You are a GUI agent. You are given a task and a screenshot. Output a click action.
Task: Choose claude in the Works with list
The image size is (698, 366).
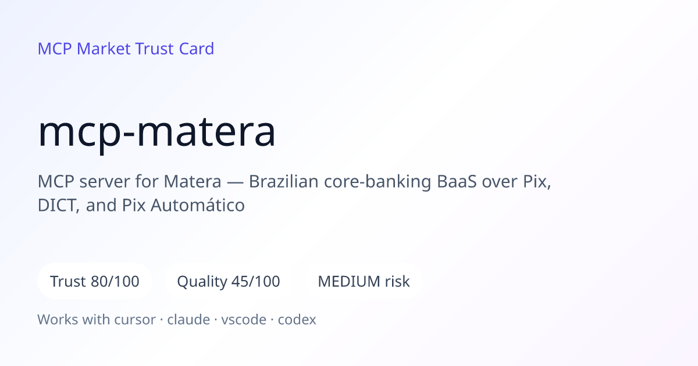coord(188,320)
